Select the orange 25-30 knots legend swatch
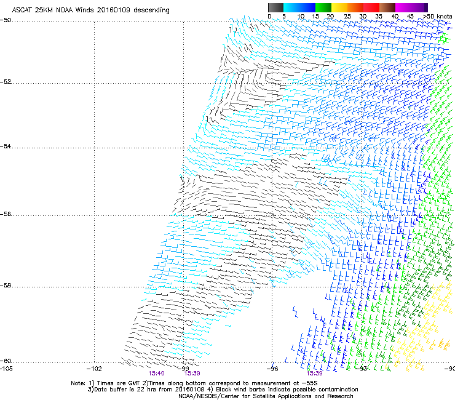This screenshot has height=400, width=455. (355, 7)
